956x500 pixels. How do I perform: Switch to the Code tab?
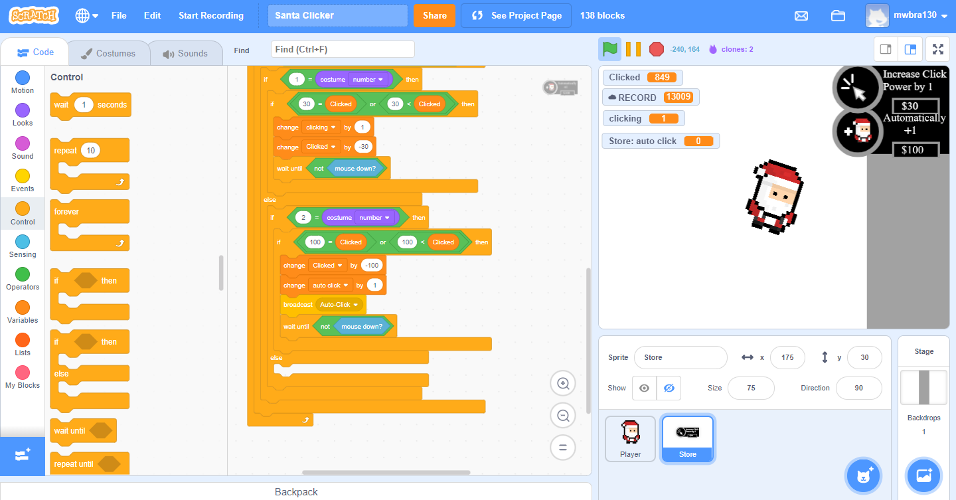click(35, 52)
